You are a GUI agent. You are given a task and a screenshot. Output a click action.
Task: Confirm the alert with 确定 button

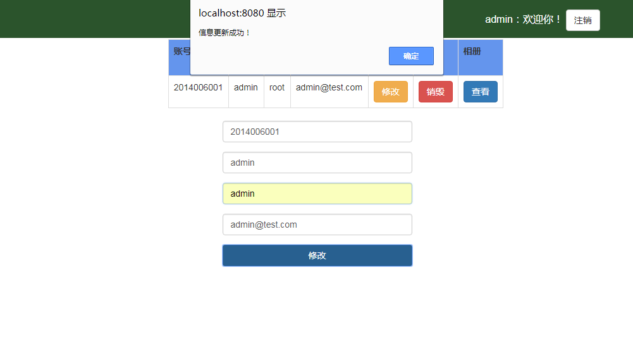click(x=411, y=56)
